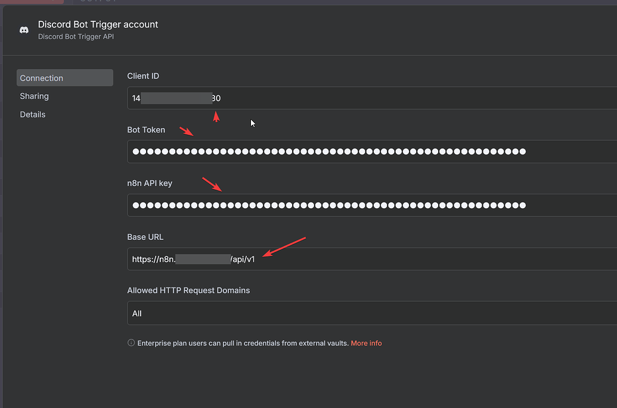Click the partially visible red button at top left
Image resolution: width=617 pixels, height=408 pixels.
(x=33, y=2)
